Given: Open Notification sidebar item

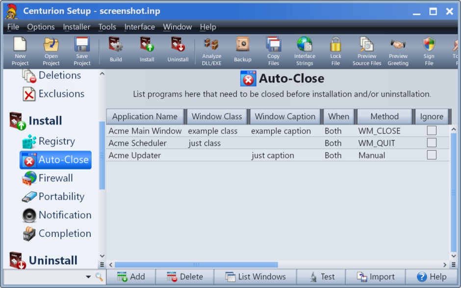Looking at the screenshot, I should pyautogui.click(x=57, y=215).
